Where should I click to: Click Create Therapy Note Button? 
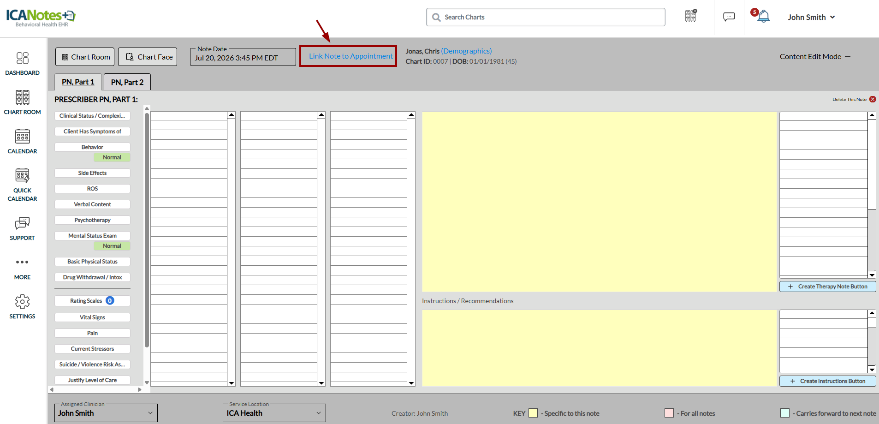[x=828, y=287]
